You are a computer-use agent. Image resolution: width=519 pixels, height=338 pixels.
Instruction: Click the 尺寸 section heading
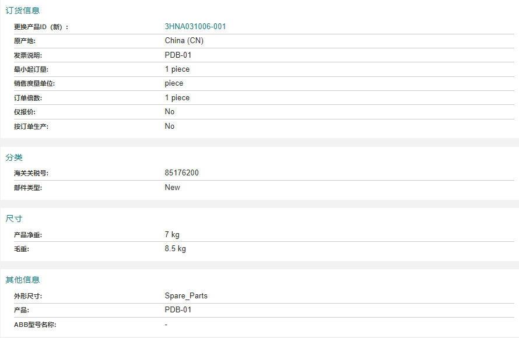click(x=14, y=219)
